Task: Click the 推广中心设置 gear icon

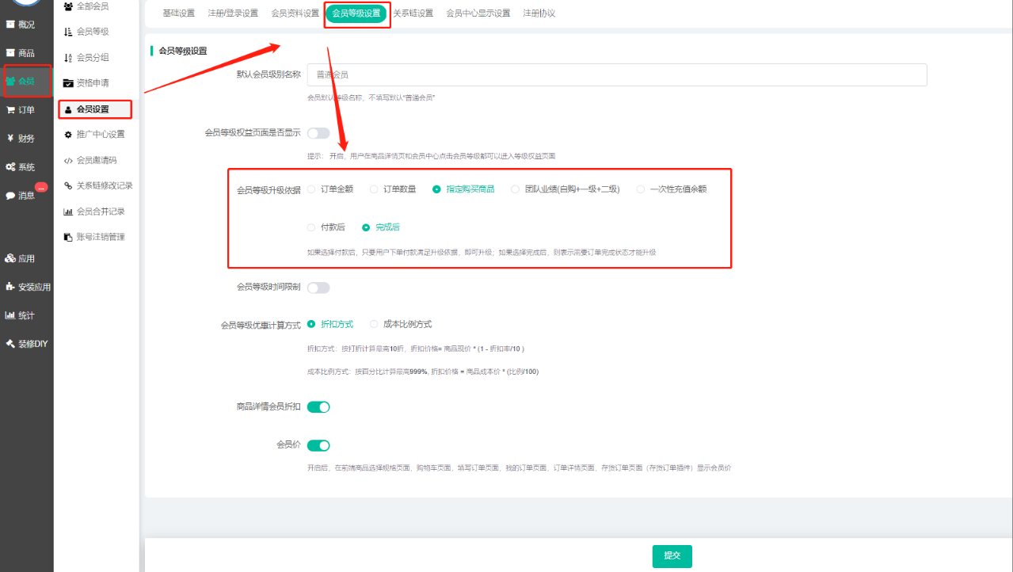Action: tap(68, 135)
